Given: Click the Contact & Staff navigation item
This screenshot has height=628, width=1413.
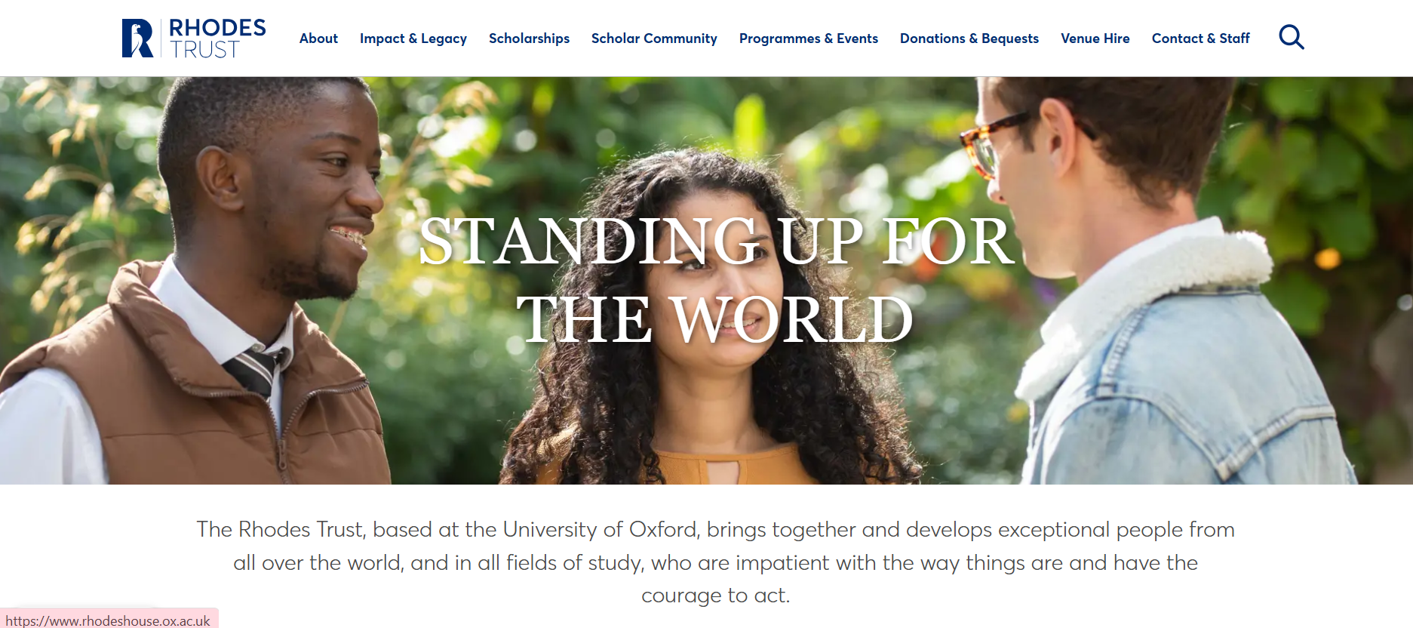Looking at the screenshot, I should point(1200,38).
